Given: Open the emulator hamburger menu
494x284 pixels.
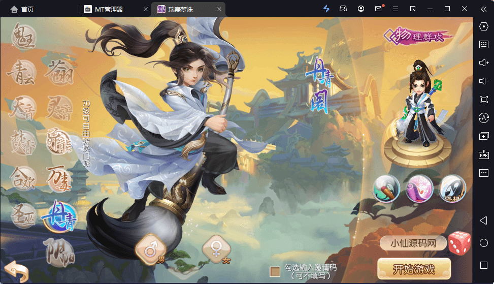Looking at the screenshot, I should click(396, 9).
